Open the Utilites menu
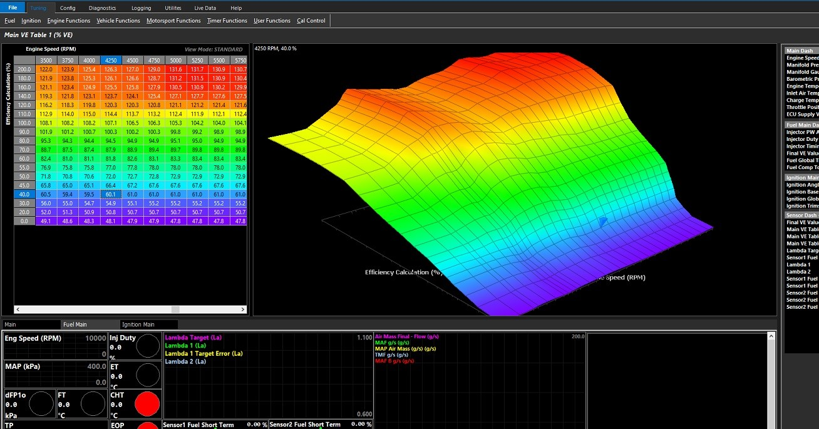819x429 pixels. 173,8
